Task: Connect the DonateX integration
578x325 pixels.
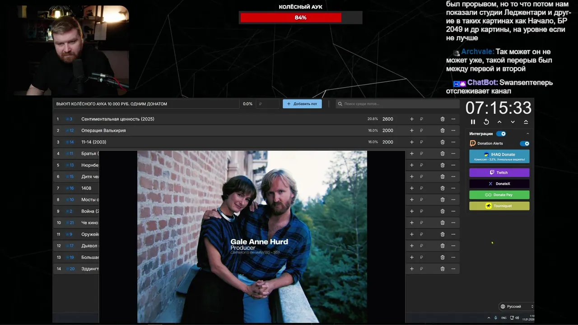Action: click(x=499, y=184)
